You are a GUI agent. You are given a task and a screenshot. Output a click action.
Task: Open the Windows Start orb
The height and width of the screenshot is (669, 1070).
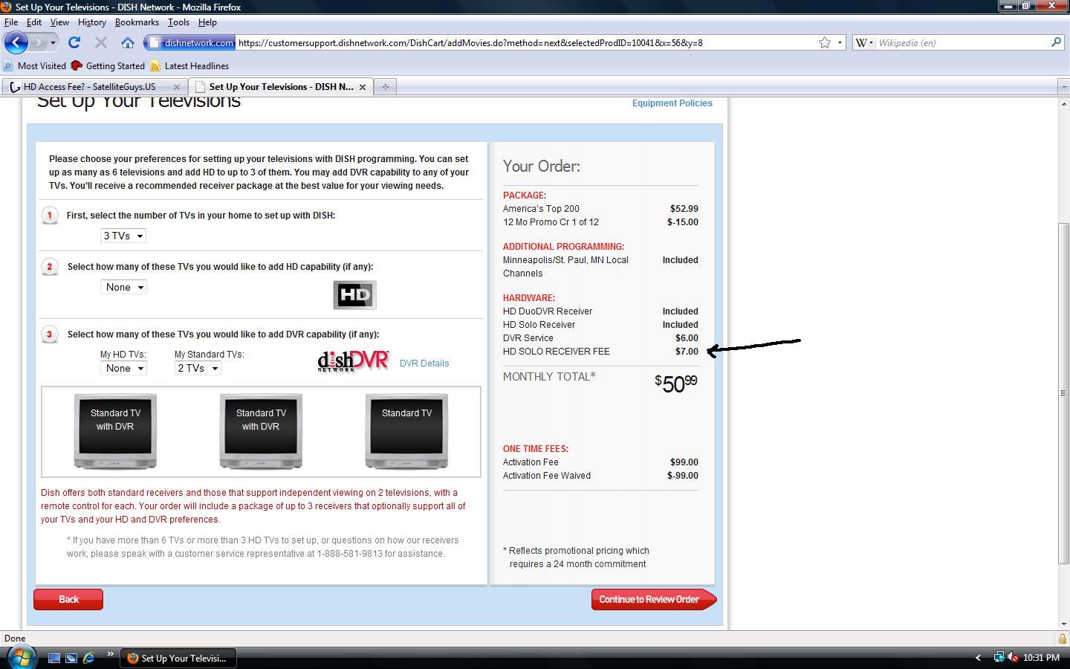click(x=21, y=657)
